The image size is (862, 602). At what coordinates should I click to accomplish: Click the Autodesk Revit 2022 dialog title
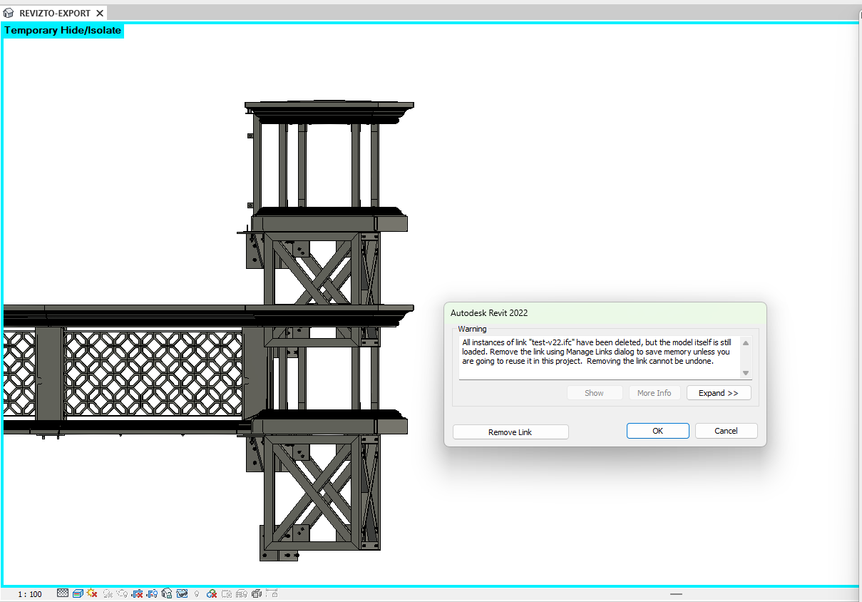(x=489, y=313)
